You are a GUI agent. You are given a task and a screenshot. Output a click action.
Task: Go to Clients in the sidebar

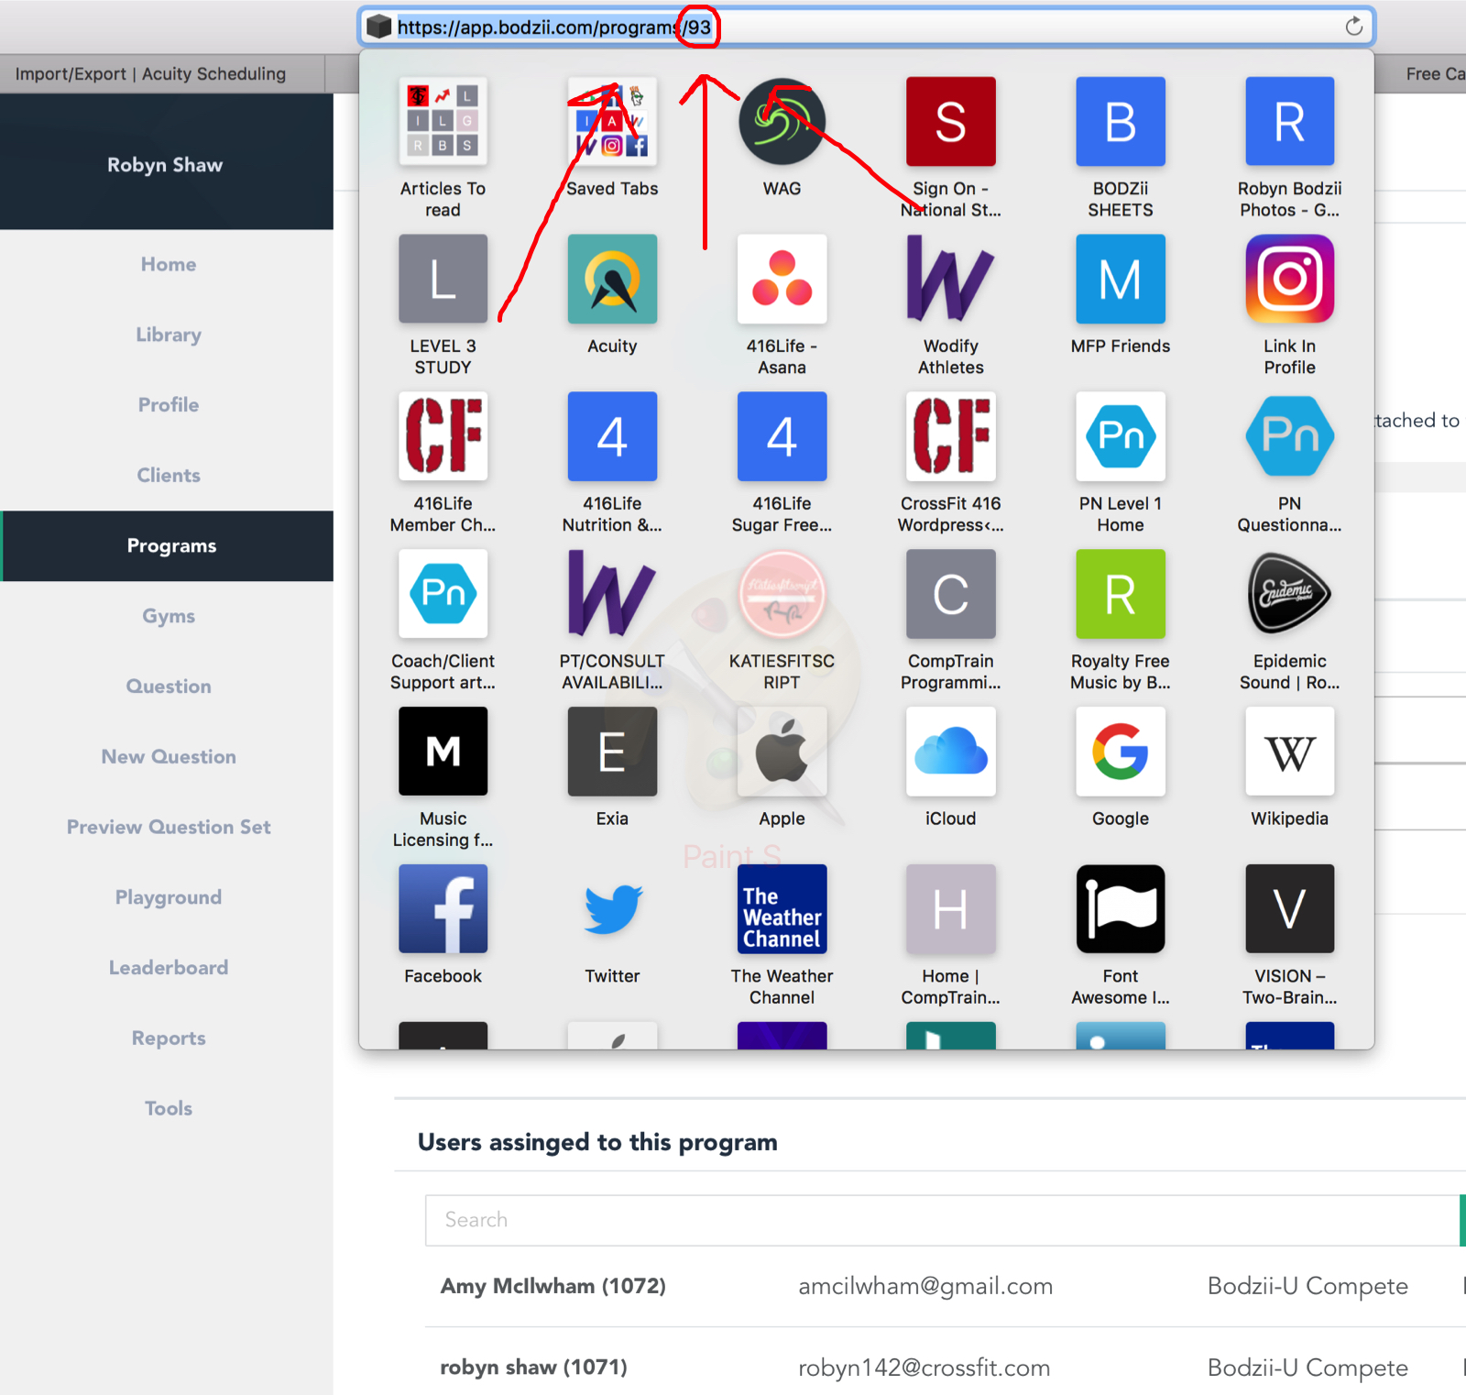tap(169, 475)
